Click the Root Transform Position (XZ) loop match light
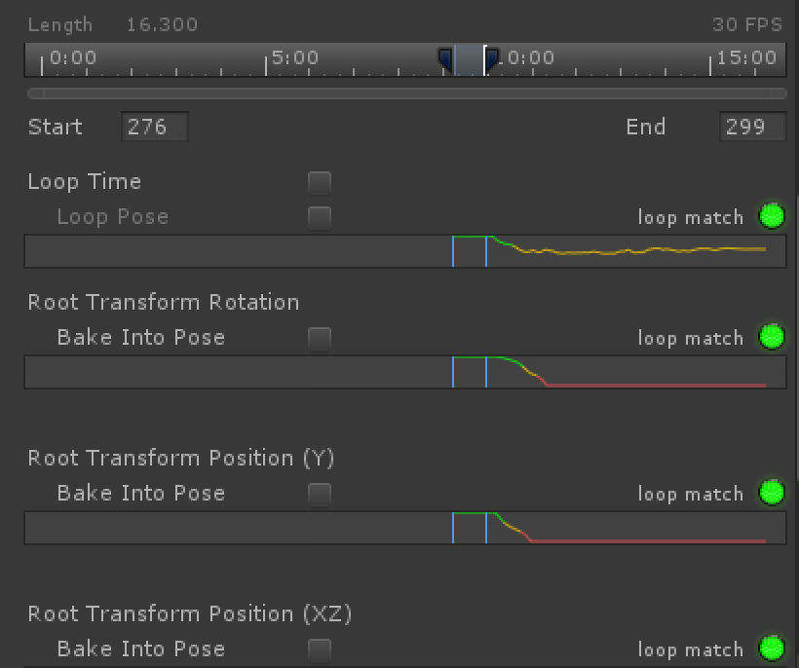 (x=771, y=649)
